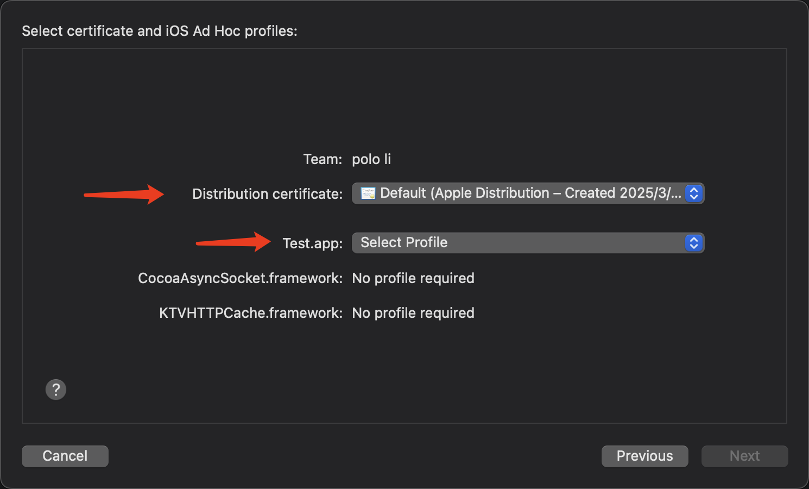Screen dimensions: 809x489
Task: Click No profile required beside CocoaAsyncSocket.framework
Action: pyautogui.click(x=413, y=278)
